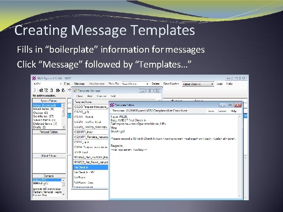Select the ICS213RR_Input template
This screenshot has height=212, width=283.
[91, 132]
